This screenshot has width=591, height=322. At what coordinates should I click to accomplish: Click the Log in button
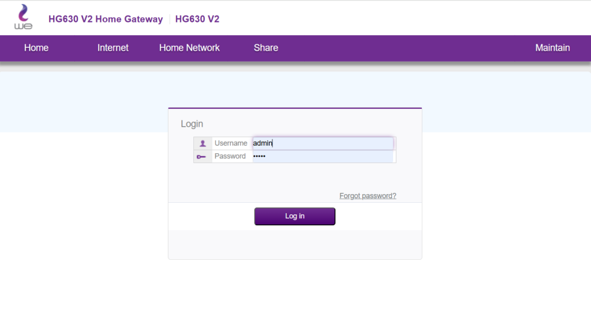click(295, 216)
